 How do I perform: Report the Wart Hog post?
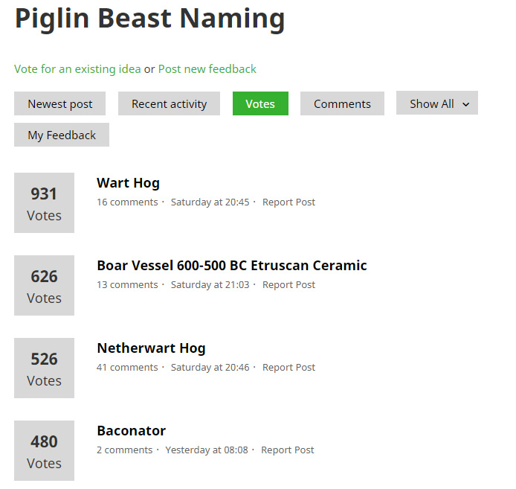[288, 202]
